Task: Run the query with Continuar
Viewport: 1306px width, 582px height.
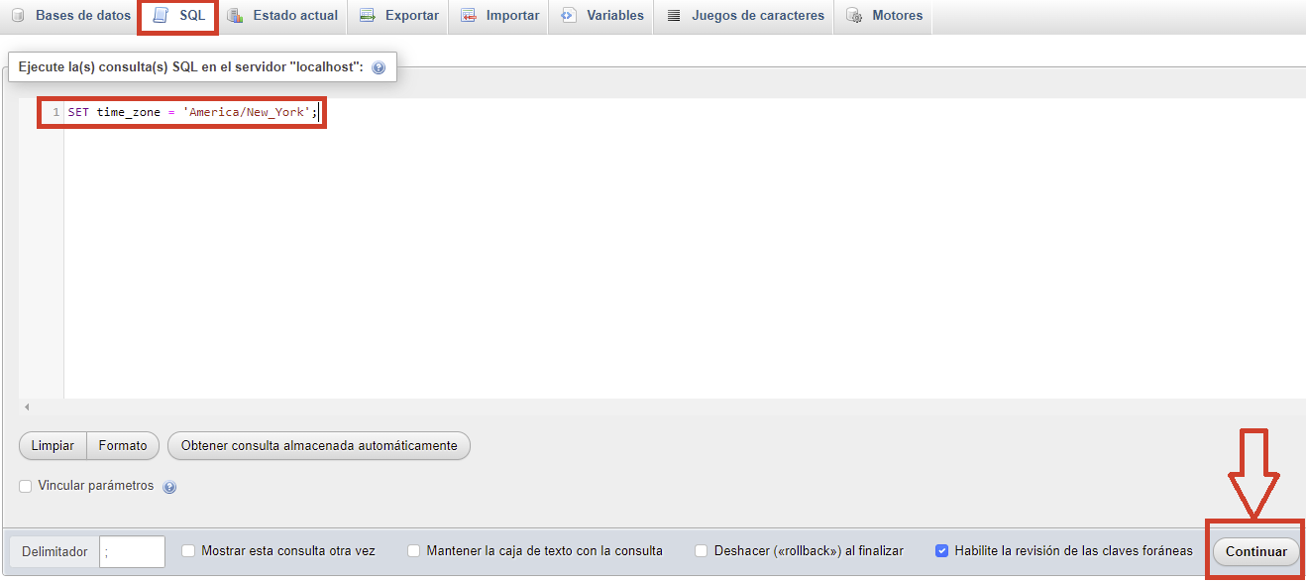Action: click(1255, 552)
